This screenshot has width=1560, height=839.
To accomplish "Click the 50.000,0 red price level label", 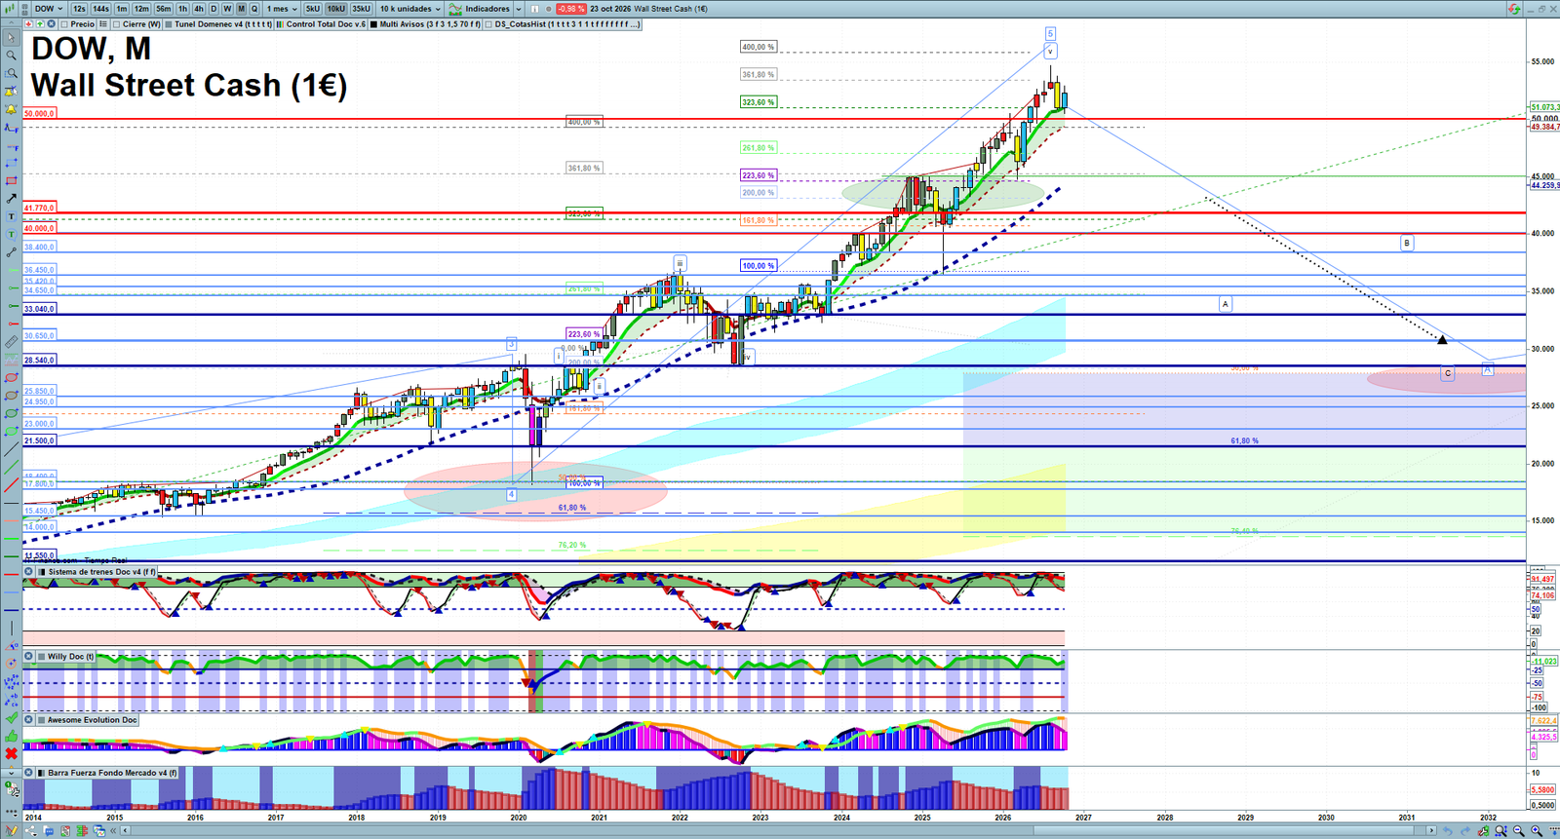I will click(x=39, y=114).
